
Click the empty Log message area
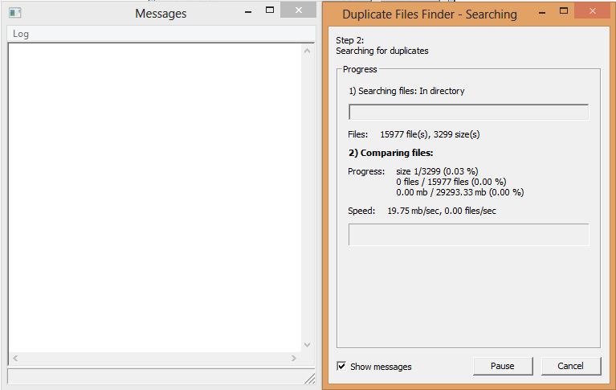click(x=155, y=198)
